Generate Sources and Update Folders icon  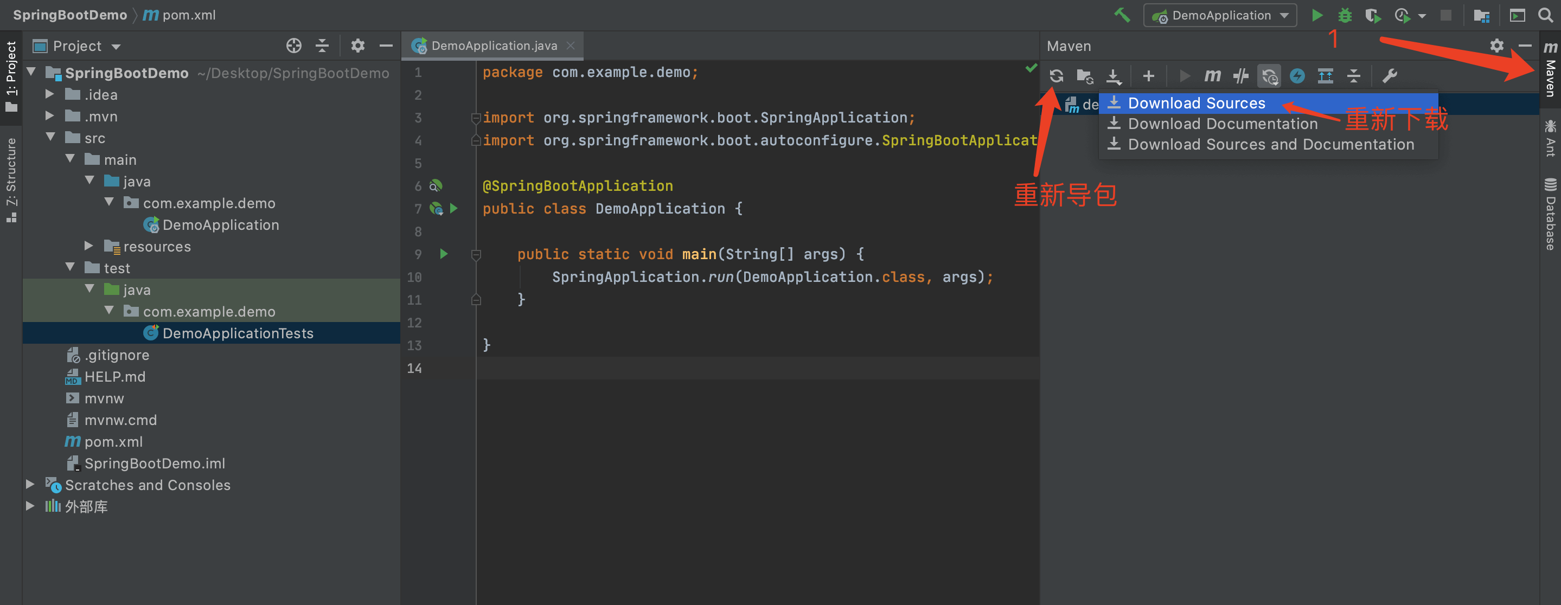click(x=1084, y=76)
